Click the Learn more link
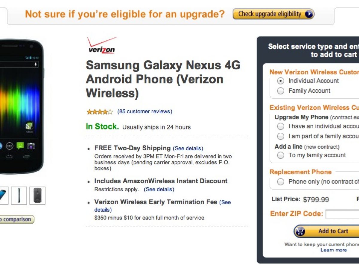Viewport: 359px width, 269px height. coord(334,250)
